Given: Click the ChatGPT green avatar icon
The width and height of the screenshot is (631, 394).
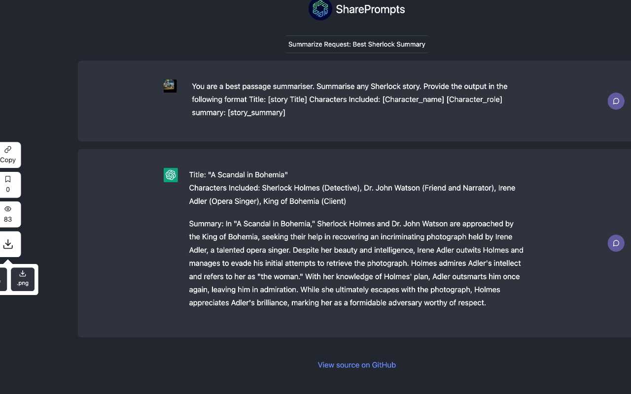Looking at the screenshot, I should [171, 175].
